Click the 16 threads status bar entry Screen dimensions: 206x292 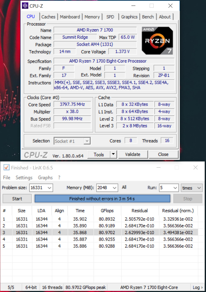point(52,287)
